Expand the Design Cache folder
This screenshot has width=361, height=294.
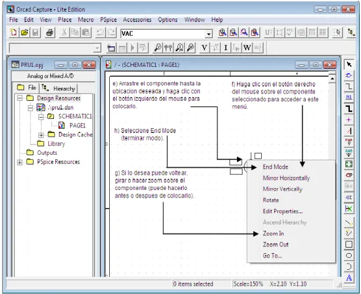41,135
